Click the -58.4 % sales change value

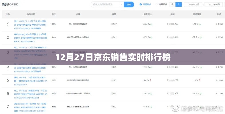(146, 24)
